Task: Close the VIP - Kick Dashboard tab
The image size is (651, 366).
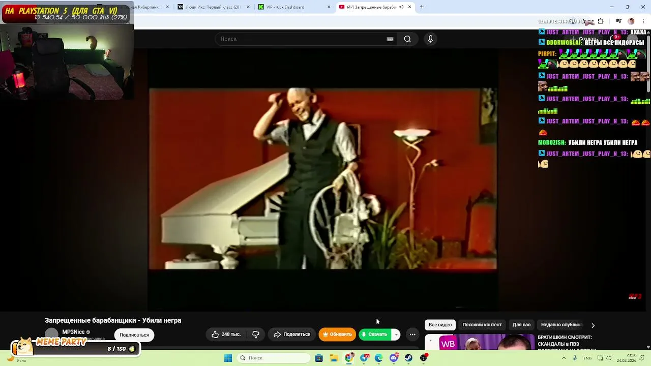Action: [x=329, y=7]
